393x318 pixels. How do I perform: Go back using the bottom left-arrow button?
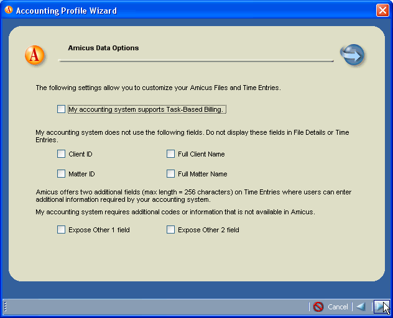[361, 307]
